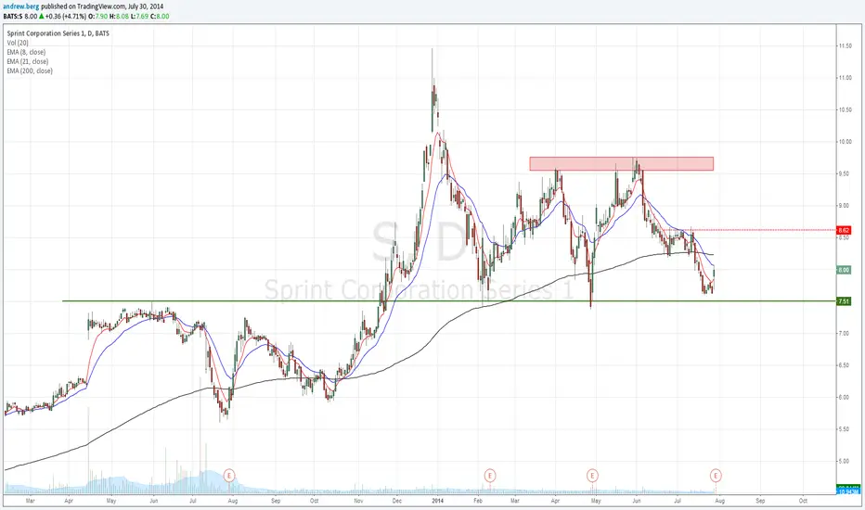Click the 'Sprint Corporation Series 1, D, BATS' legend
Image resolution: width=865 pixels, height=510 pixels.
click(58, 33)
